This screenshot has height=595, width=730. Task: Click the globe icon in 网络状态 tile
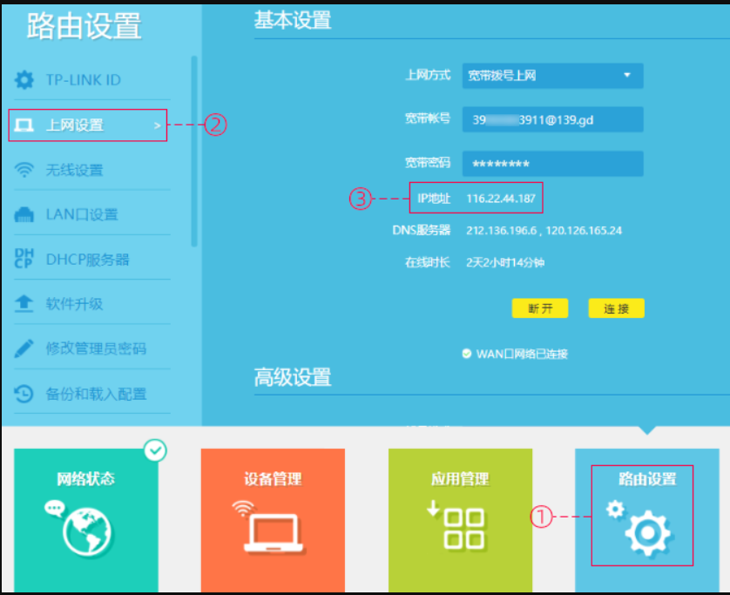coord(86,532)
